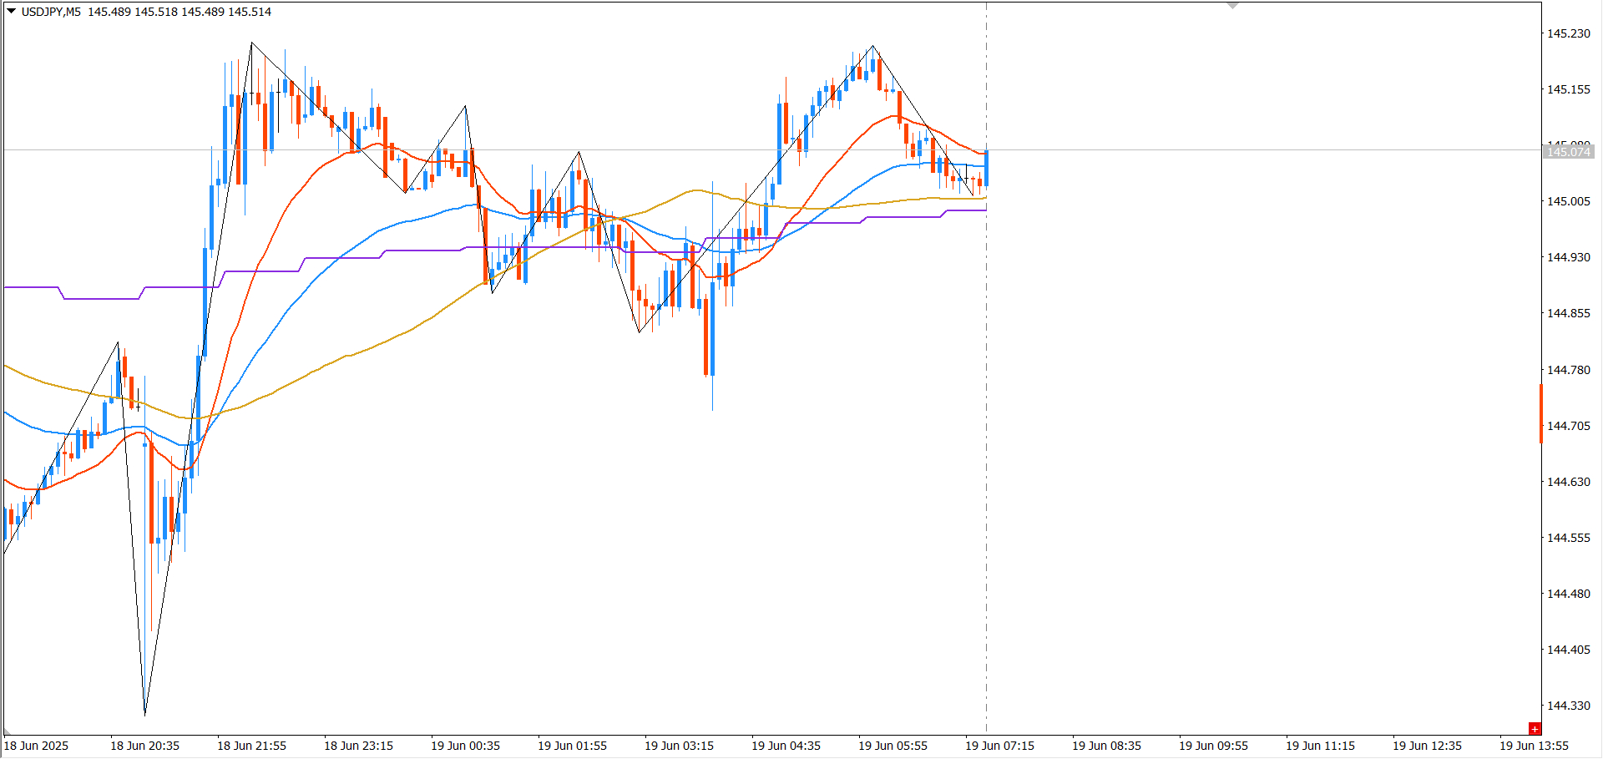Click the orange bar on the price axis
Viewport: 1603px width, 759px height.
coord(1541,413)
